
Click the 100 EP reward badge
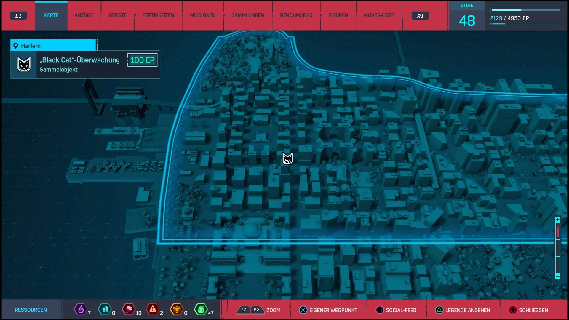point(142,60)
